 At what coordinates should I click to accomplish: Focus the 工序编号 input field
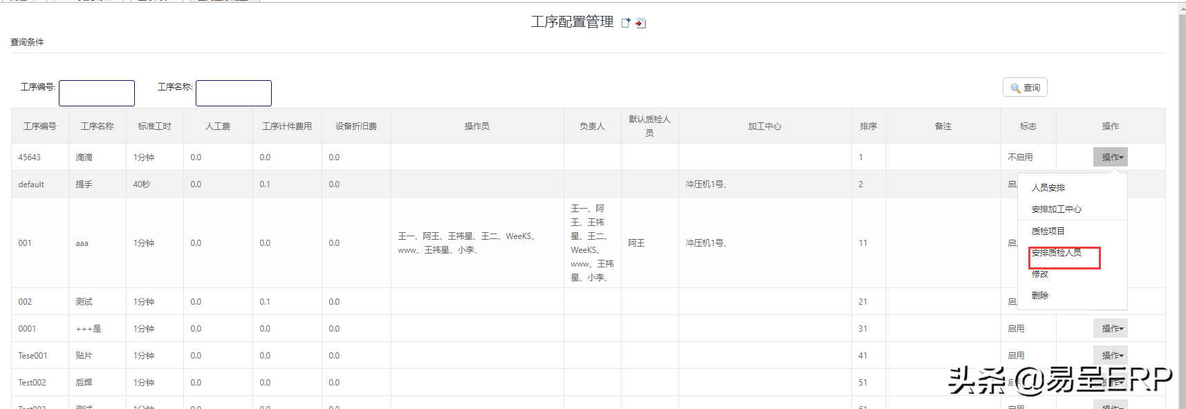(x=97, y=93)
